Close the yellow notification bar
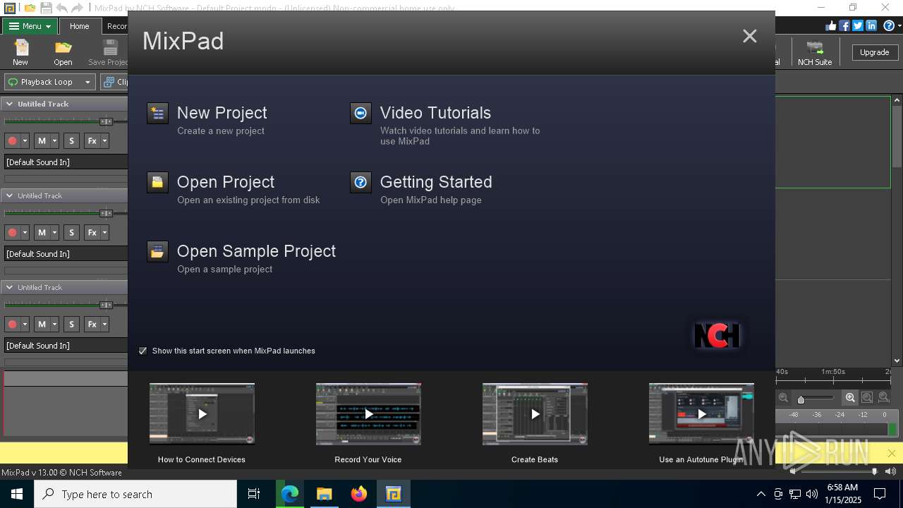Screen dimensions: 903x508 click(892, 453)
